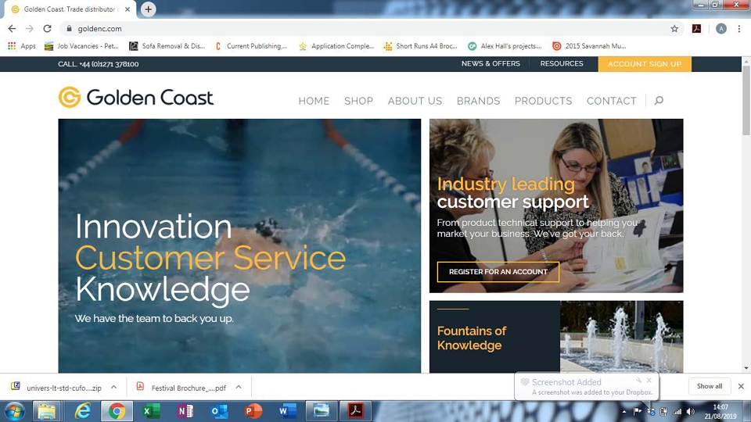The width and height of the screenshot is (751, 422).
Task: Open Alex Hall's projects bookmark
Action: [x=505, y=46]
